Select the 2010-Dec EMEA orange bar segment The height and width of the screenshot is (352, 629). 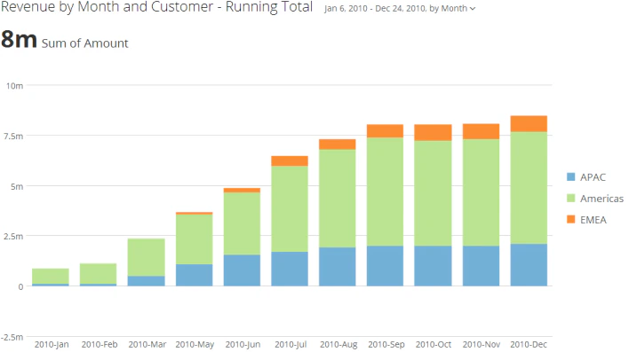pyautogui.click(x=529, y=124)
